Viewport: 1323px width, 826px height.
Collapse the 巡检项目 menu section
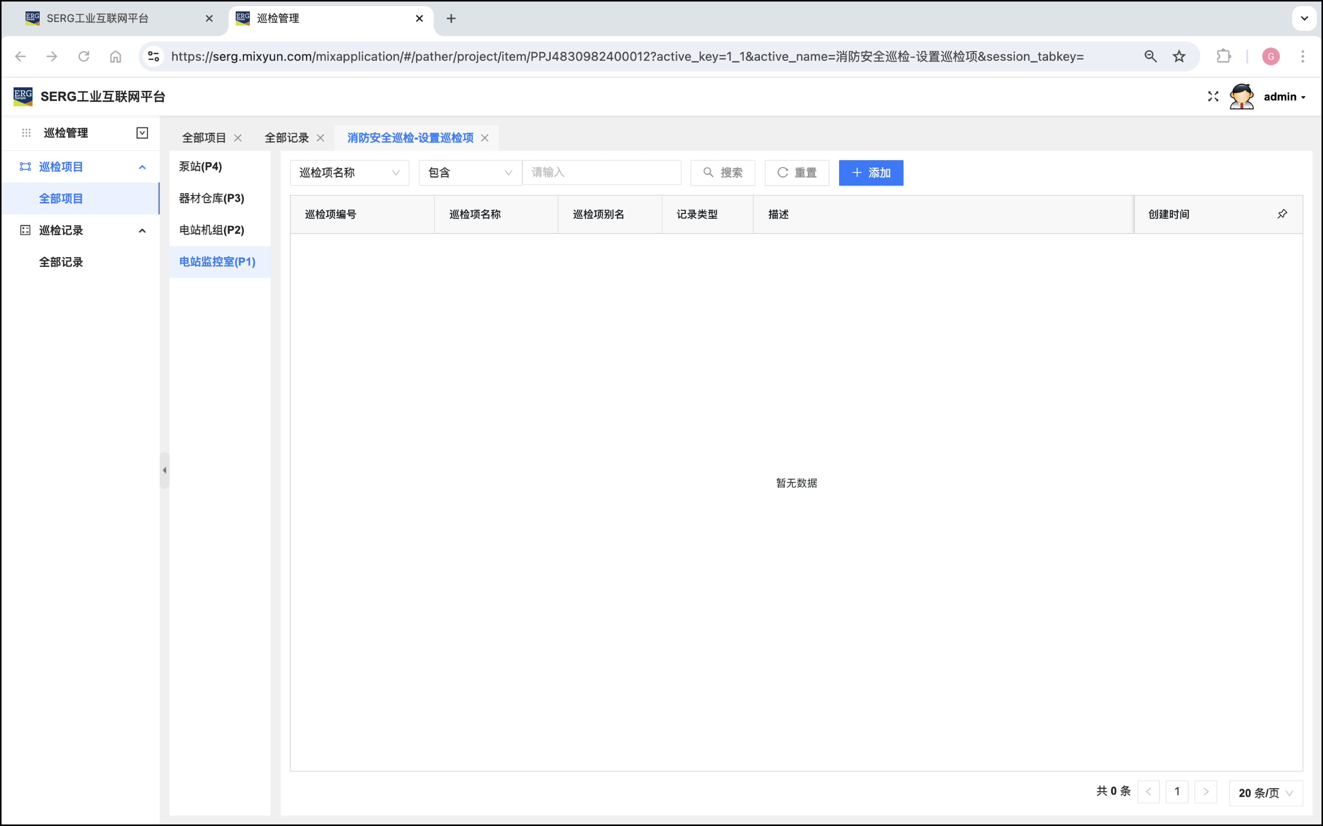[x=142, y=167]
